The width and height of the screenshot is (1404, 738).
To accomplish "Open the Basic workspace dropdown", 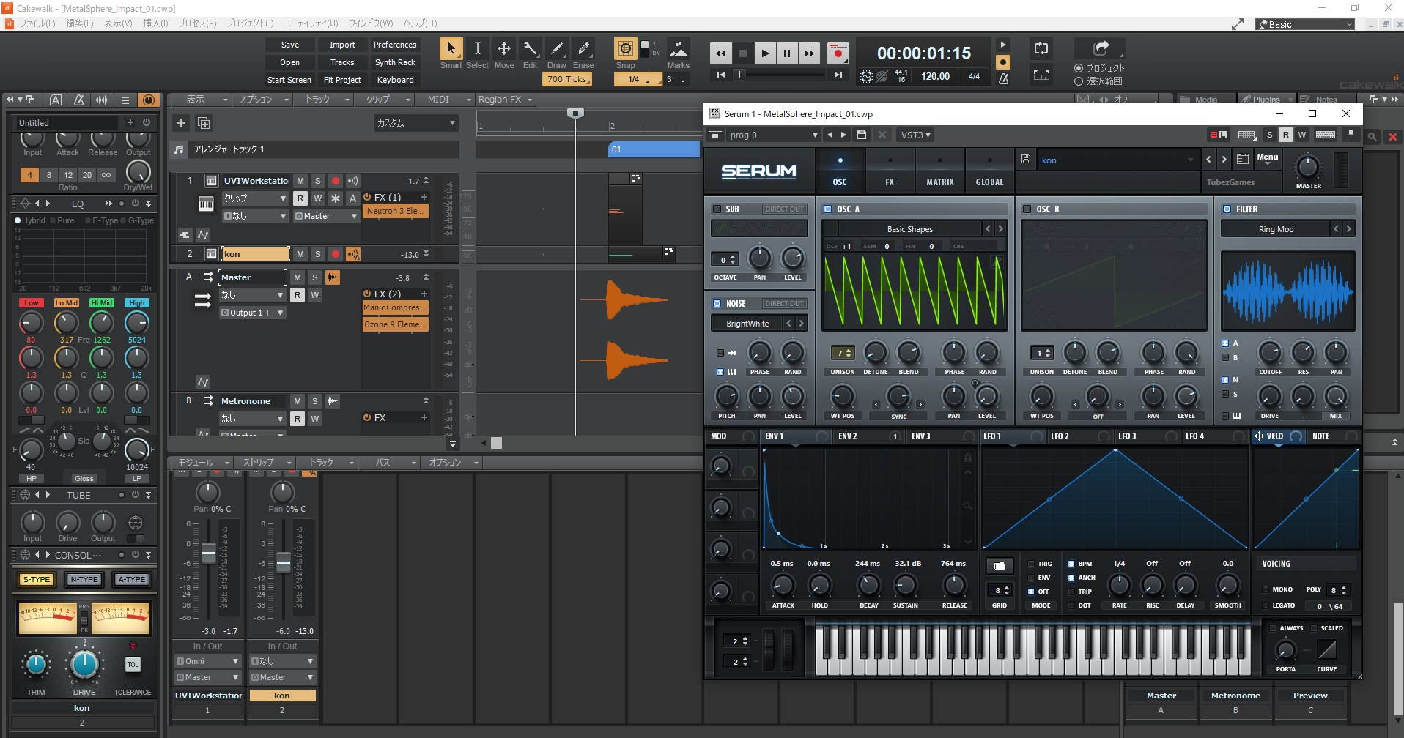I will (1306, 24).
